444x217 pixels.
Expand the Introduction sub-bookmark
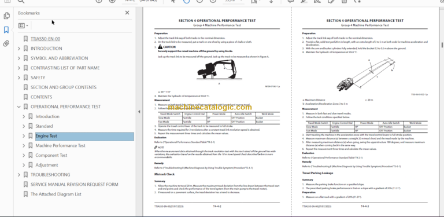point(24,116)
